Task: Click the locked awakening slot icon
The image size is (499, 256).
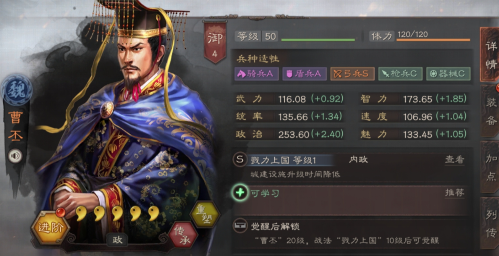Action: [x=240, y=226]
